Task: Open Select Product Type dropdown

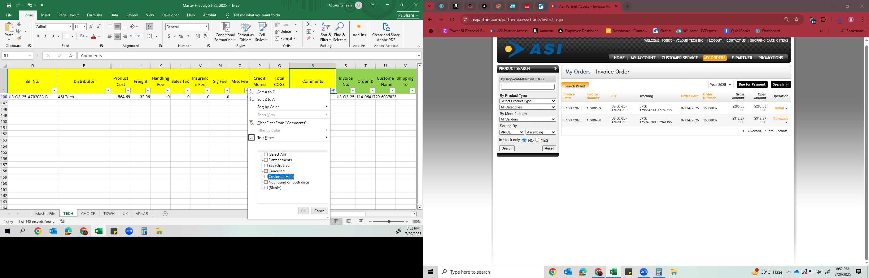Action: tap(528, 101)
